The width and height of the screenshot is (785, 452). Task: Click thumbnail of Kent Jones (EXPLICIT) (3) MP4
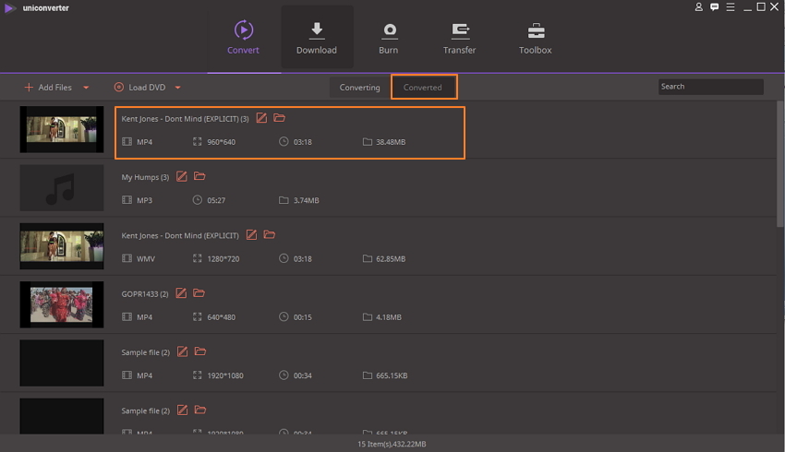62,129
